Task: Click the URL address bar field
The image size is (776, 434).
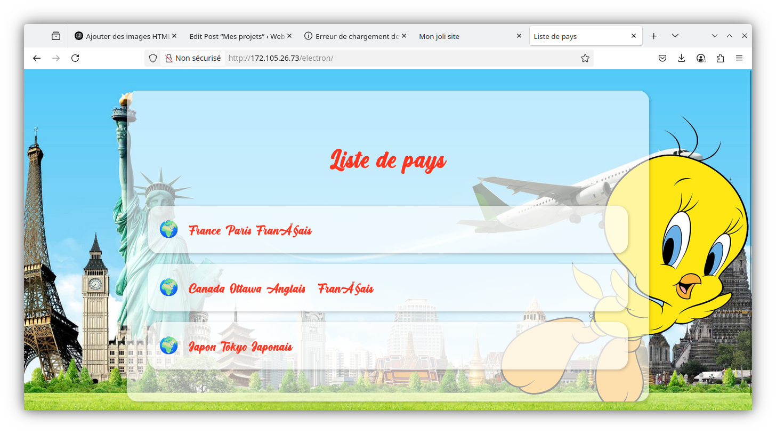Action: (400, 58)
